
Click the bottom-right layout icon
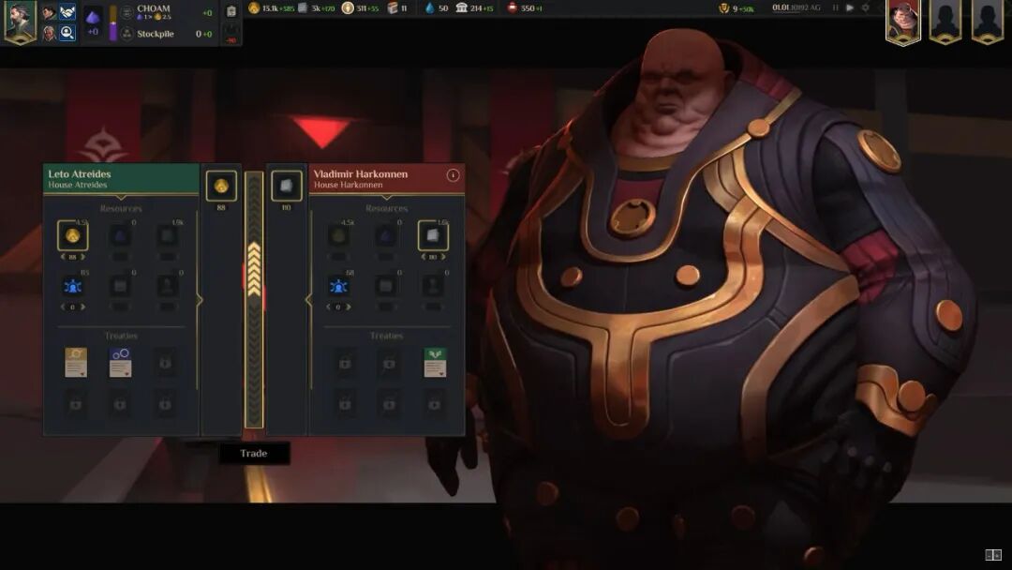click(x=992, y=554)
